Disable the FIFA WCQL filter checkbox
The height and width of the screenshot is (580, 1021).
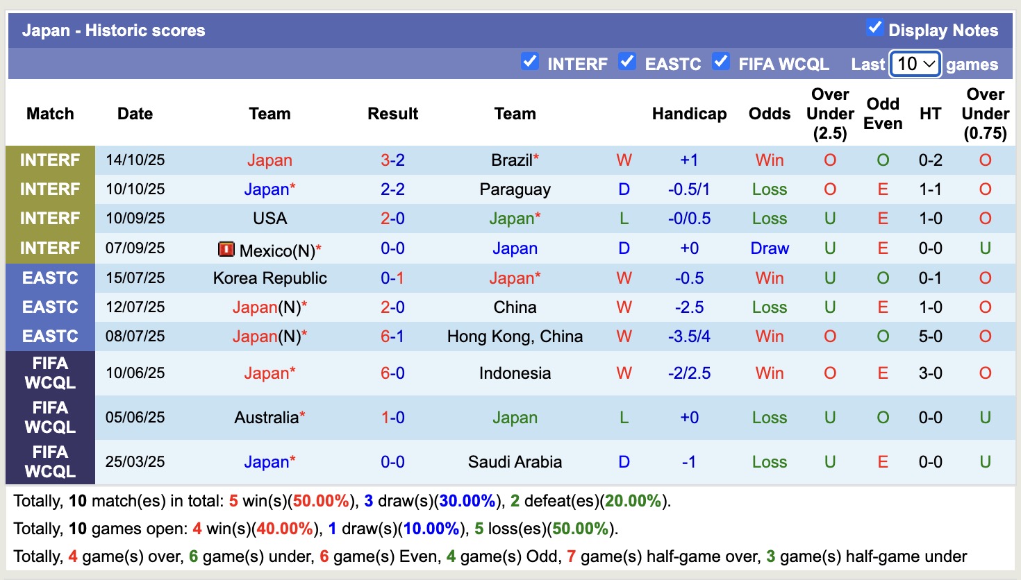click(x=721, y=62)
